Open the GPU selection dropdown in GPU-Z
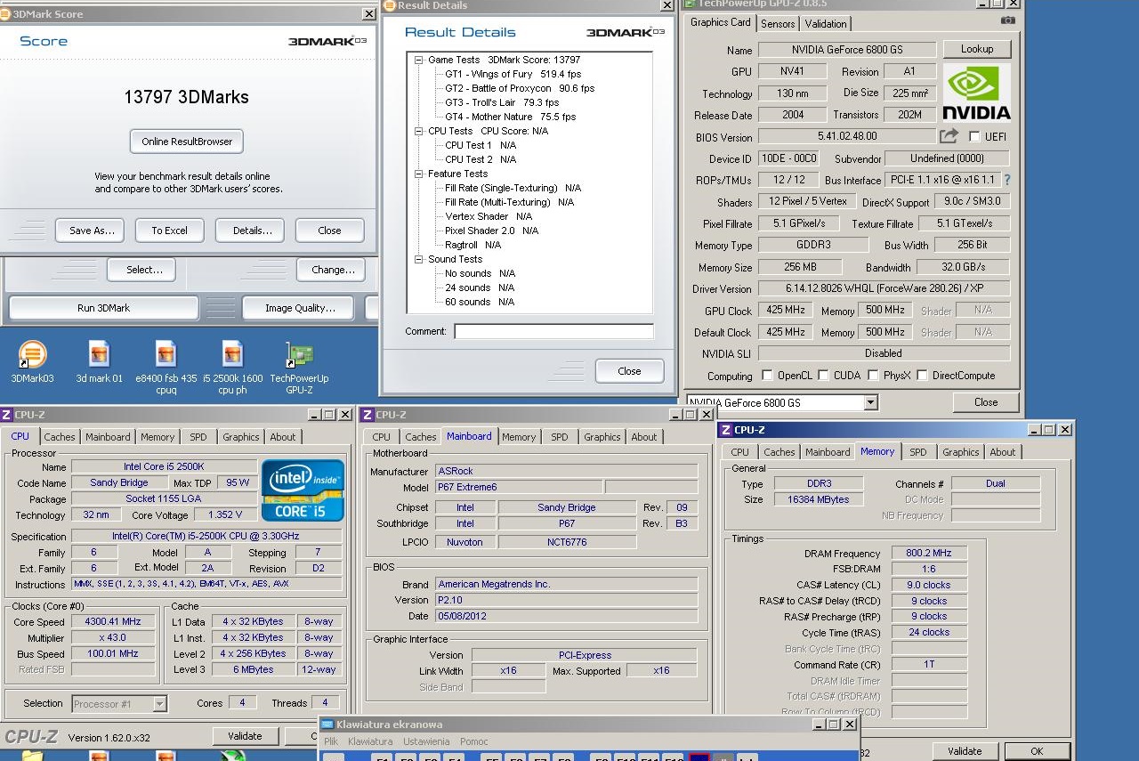Screen dimensions: 1139x761 coord(870,403)
